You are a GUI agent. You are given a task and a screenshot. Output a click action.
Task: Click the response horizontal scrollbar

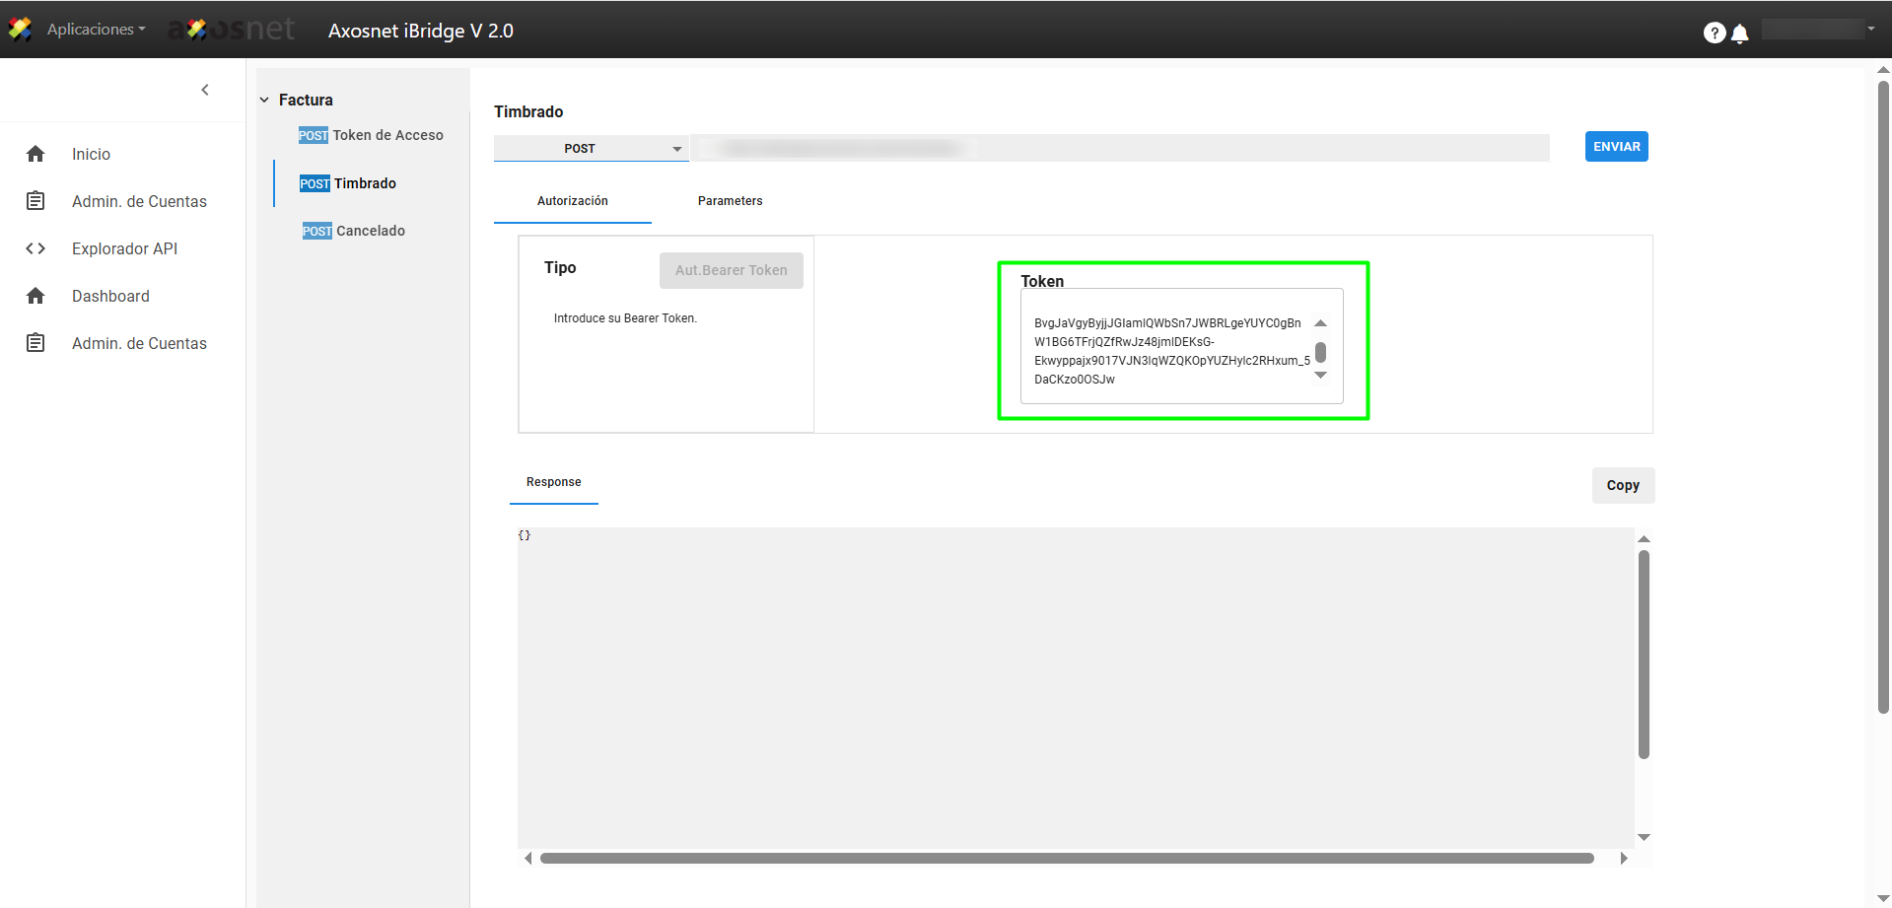pyautogui.click(x=1066, y=858)
